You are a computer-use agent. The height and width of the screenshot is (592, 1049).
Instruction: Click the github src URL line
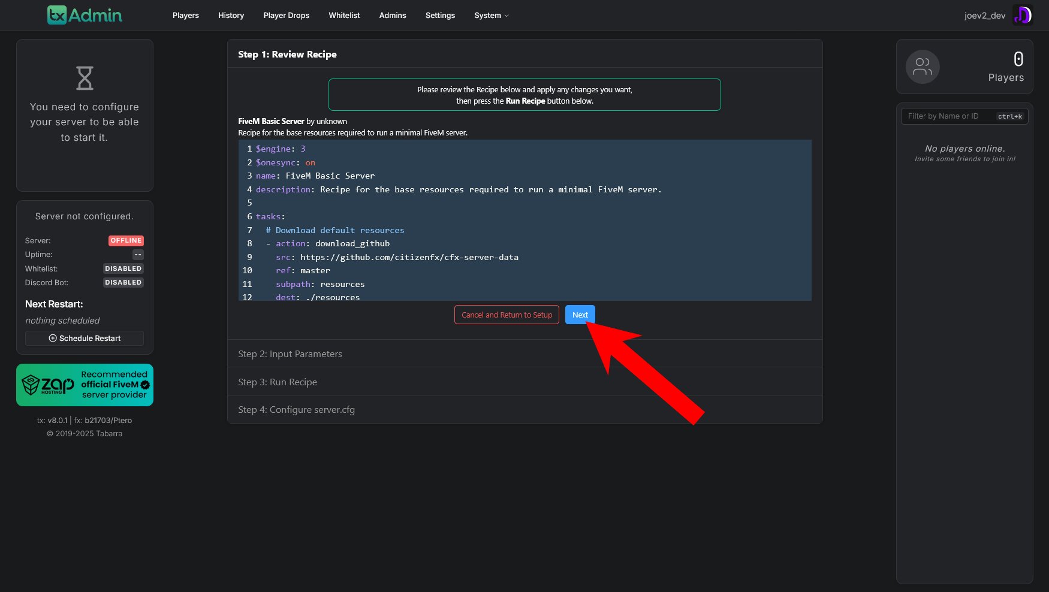(397, 257)
